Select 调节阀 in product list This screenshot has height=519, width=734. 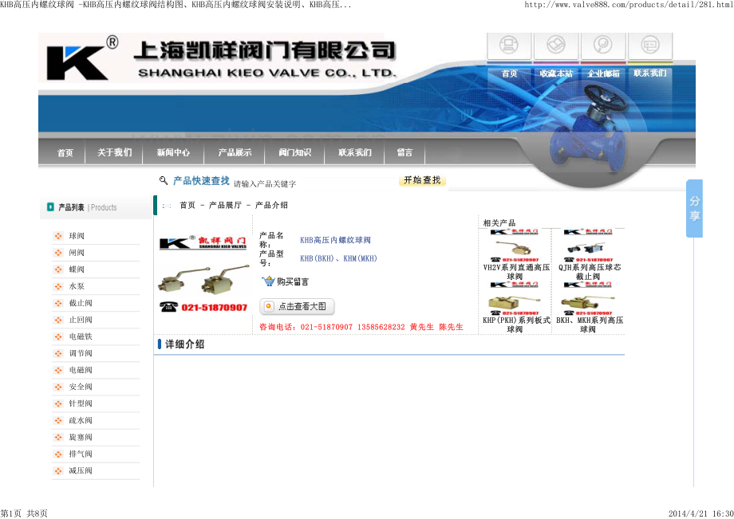tap(81, 353)
